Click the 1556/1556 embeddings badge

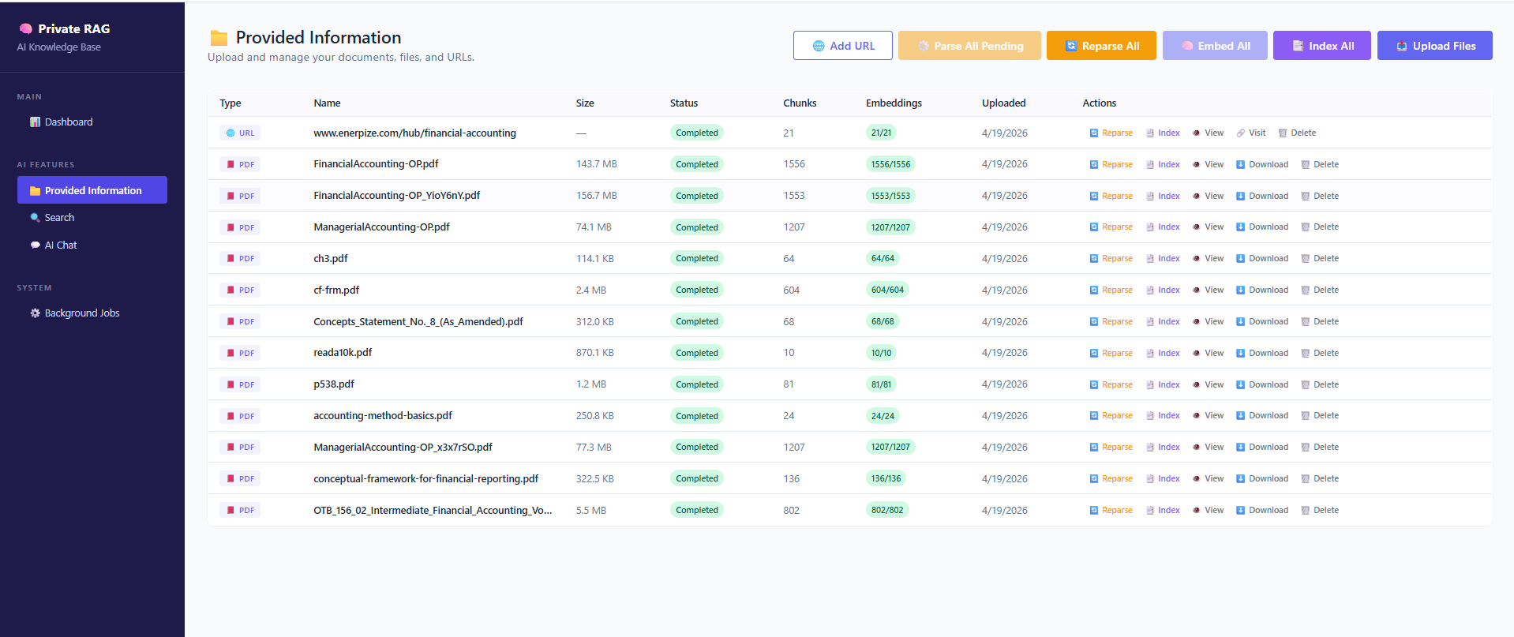point(890,165)
